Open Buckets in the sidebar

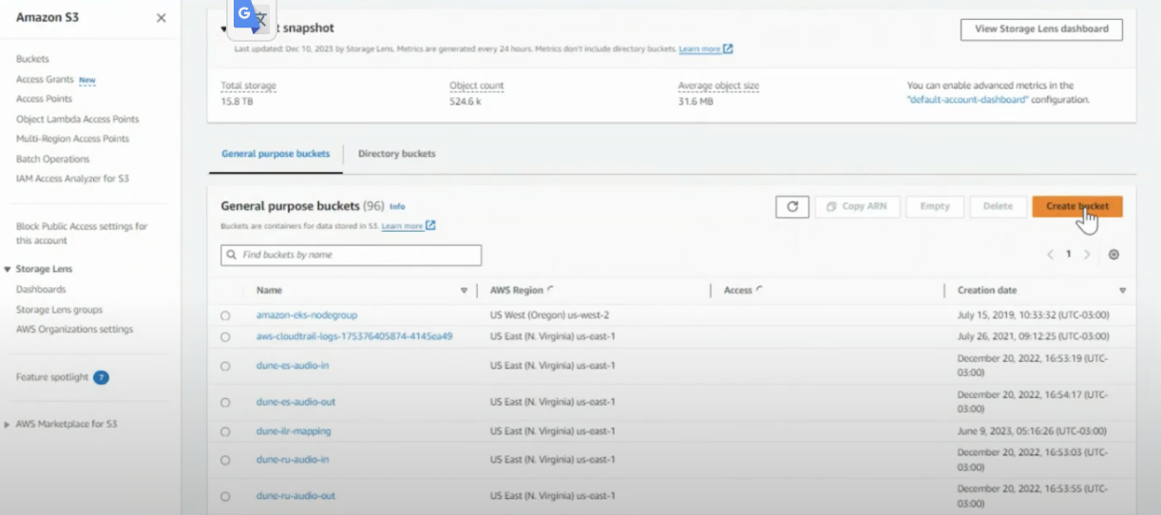[x=32, y=59]
